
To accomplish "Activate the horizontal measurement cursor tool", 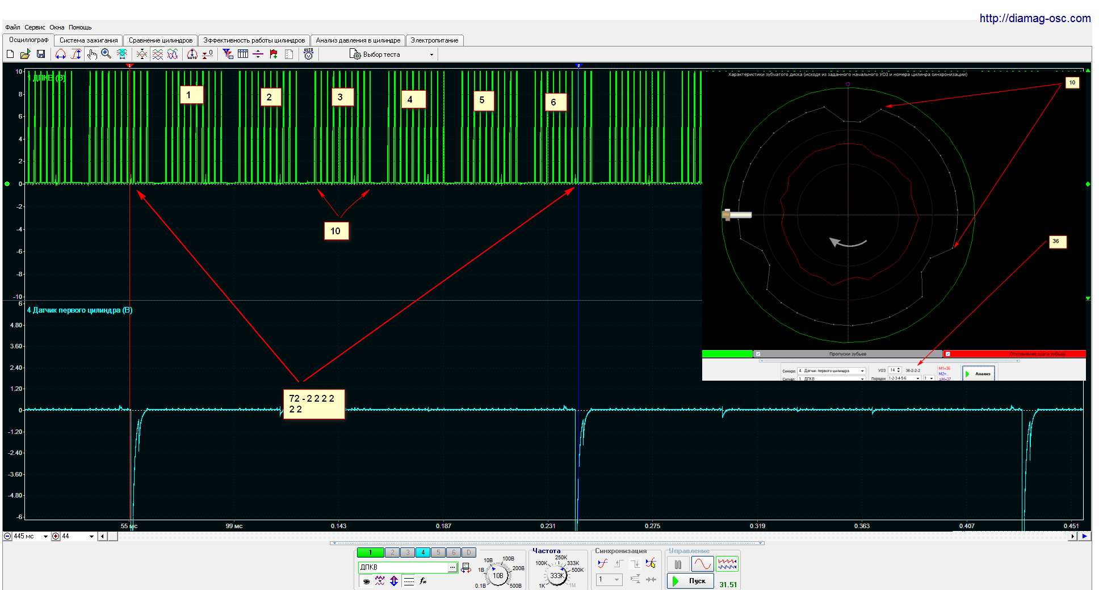I will pos(61,54).
